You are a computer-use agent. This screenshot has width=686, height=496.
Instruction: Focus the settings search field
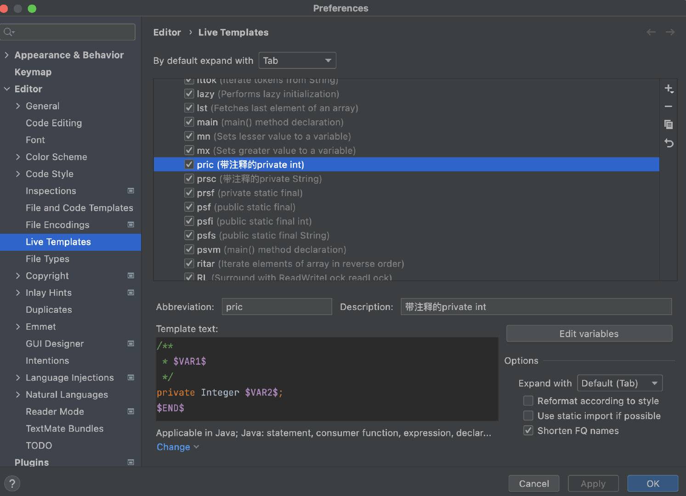click(68, 32)
